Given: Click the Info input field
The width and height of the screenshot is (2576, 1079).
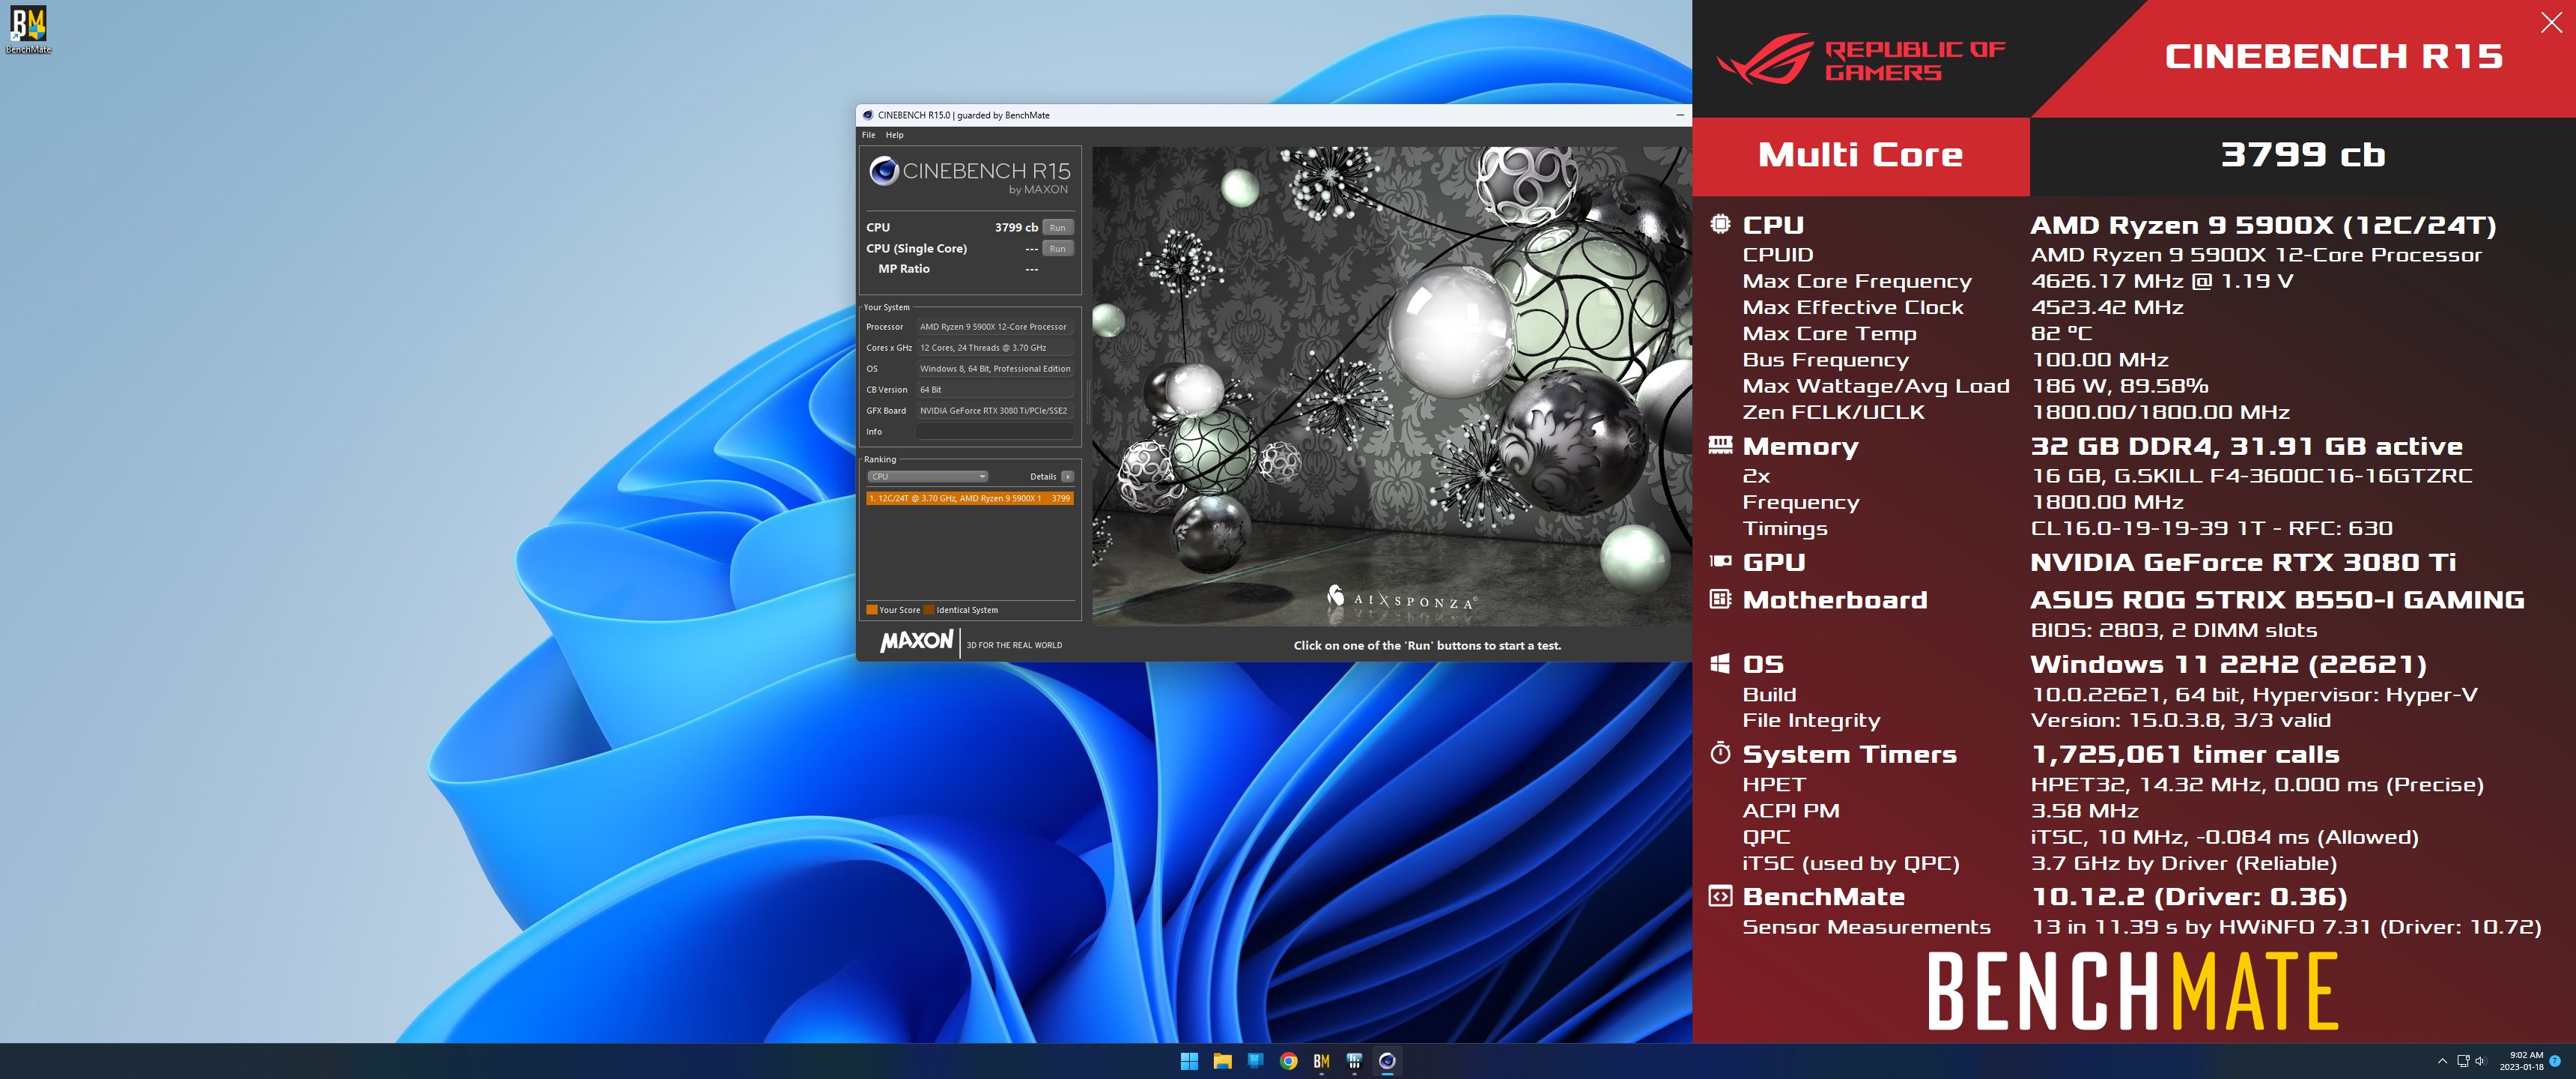Looking at the screenshot, I should pos(995,432).
